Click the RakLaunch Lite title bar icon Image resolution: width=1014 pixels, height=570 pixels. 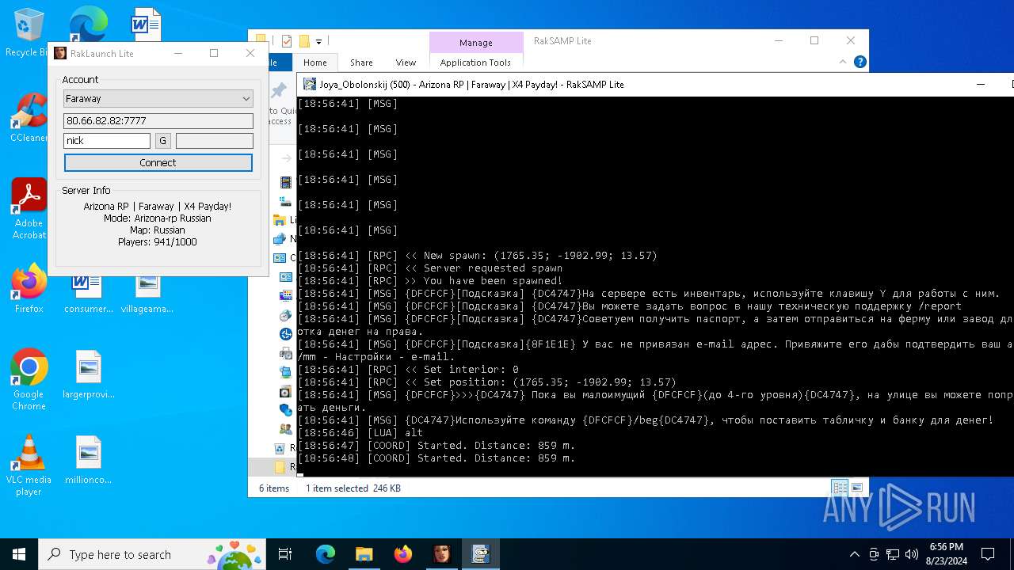[x=60, y=53]
